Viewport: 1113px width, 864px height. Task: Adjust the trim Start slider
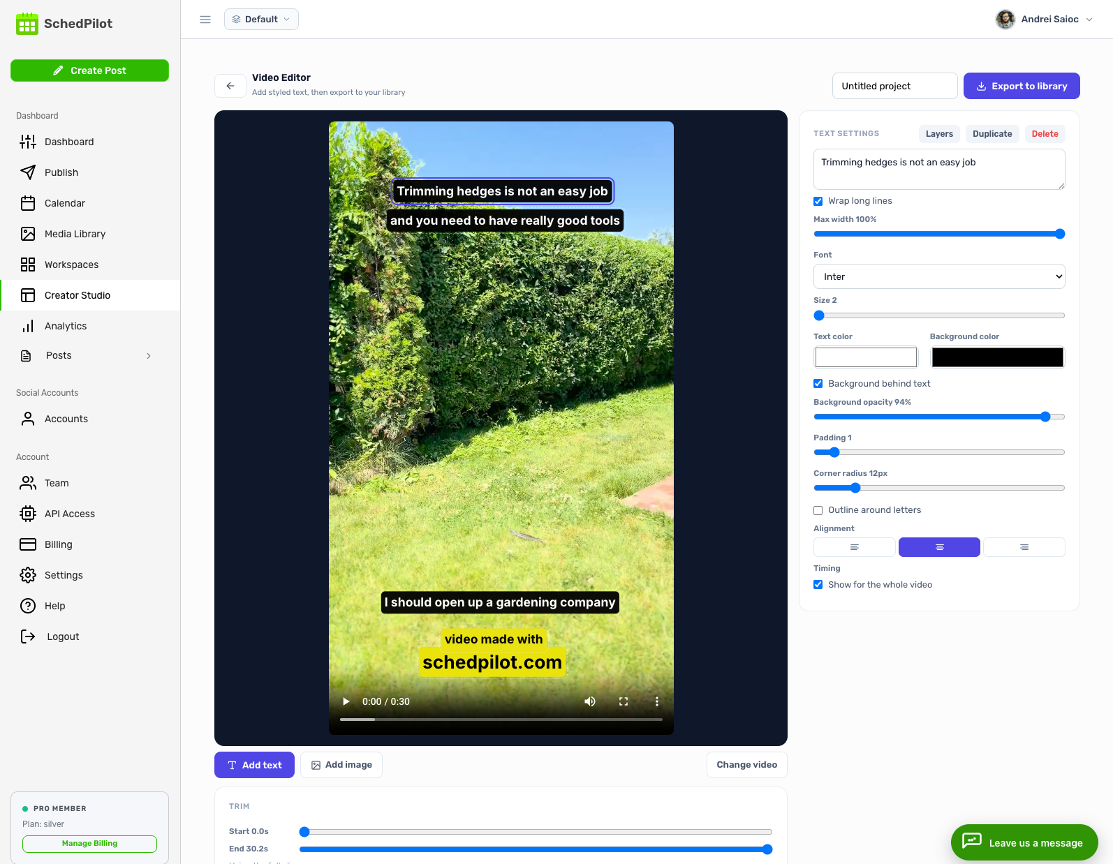(536, 832)
